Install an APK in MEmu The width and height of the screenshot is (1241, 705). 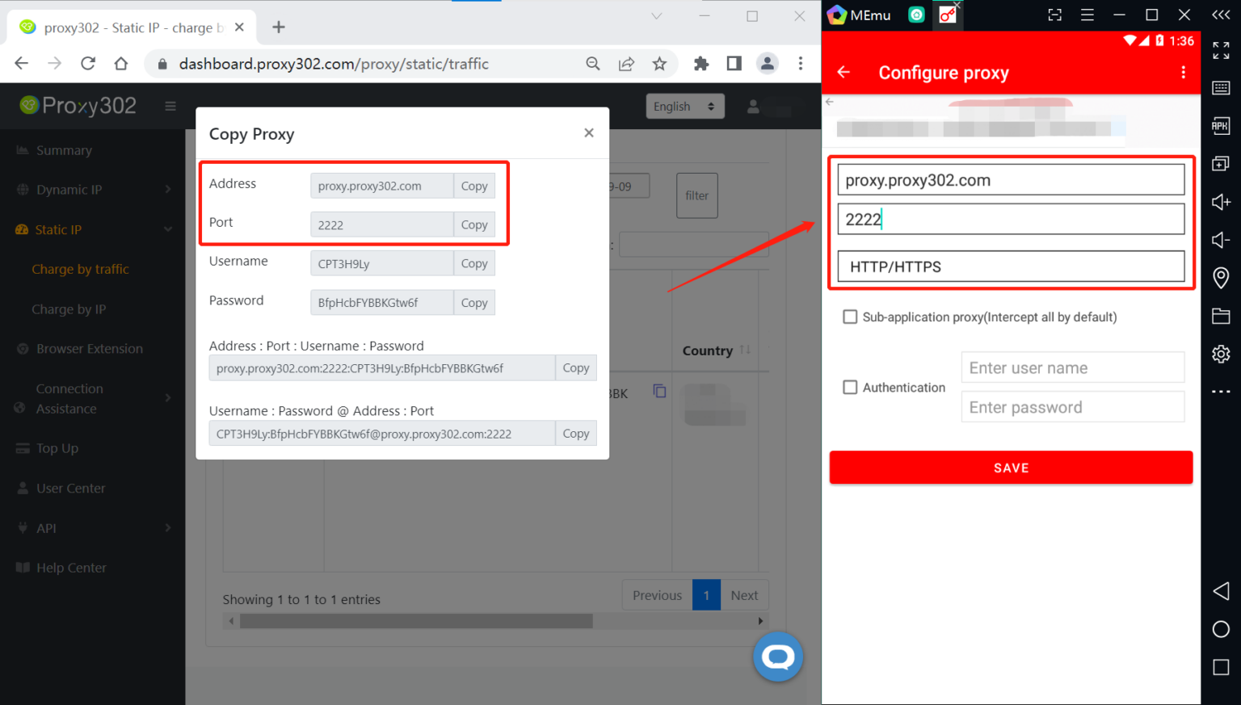[x=1221, y=125]
